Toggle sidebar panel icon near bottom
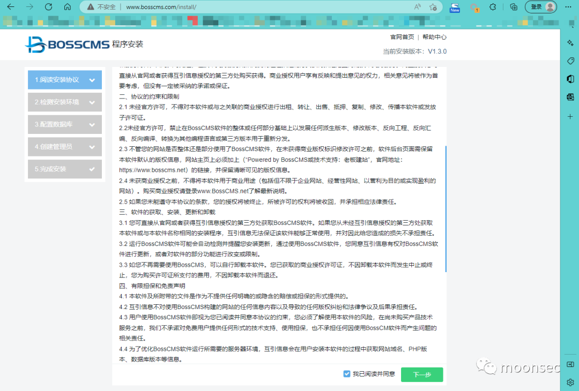The image size is (579, 391). pyautogui.click(x=570, y=364)
